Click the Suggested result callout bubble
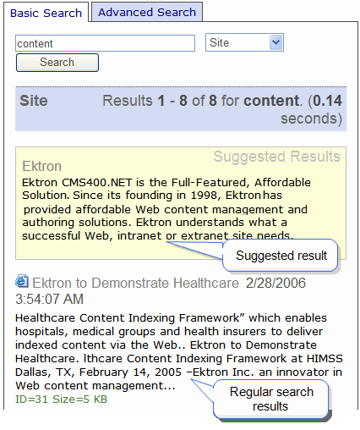This screenshot has height=430, width=360. pos(281,256)
